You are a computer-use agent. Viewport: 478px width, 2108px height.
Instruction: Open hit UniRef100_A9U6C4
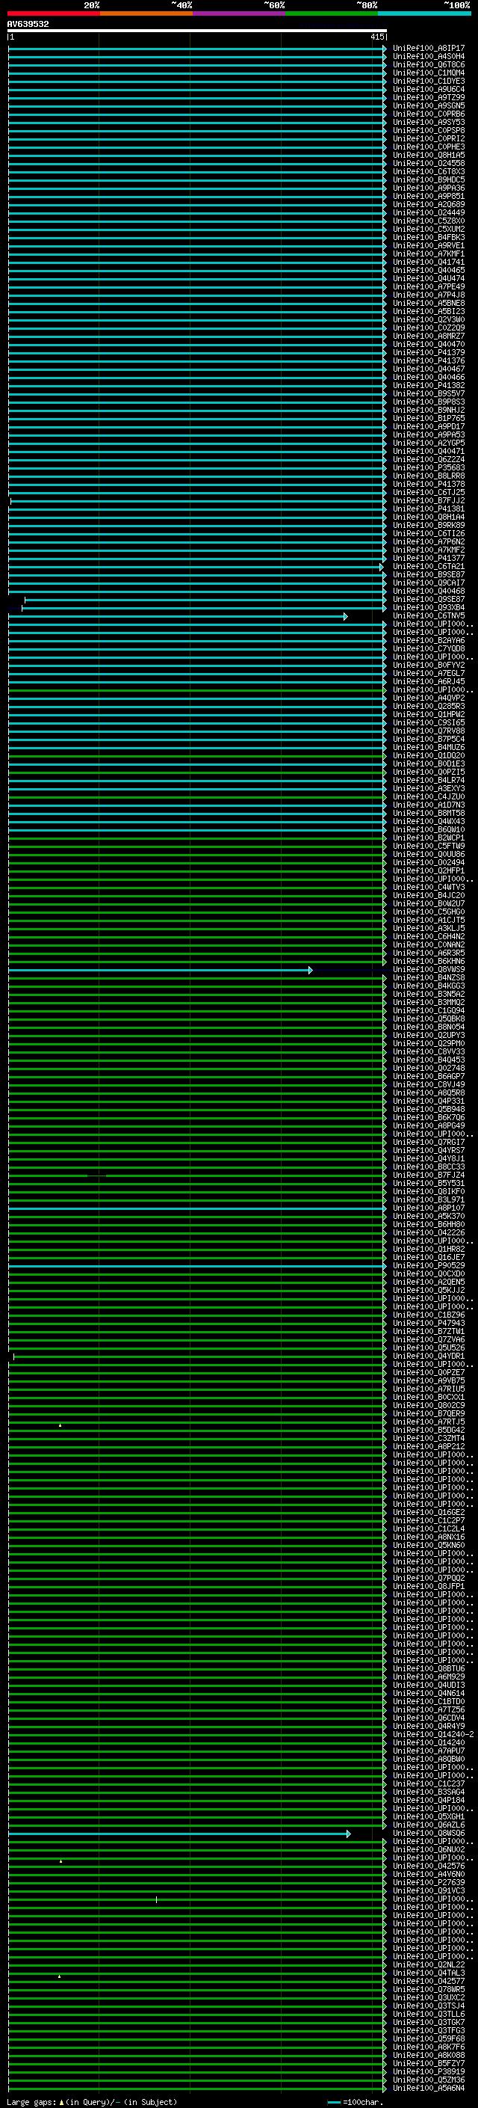coord(428,89)
